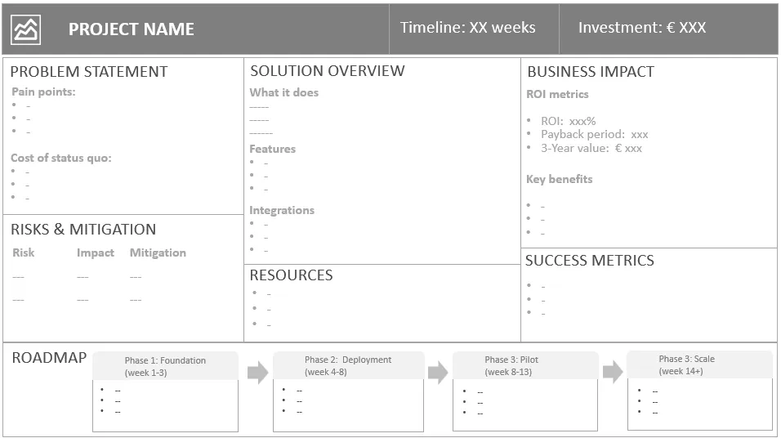Click the SOLUTION OVERVIEW heading
781x438 pixels.
tap(327, 71)
